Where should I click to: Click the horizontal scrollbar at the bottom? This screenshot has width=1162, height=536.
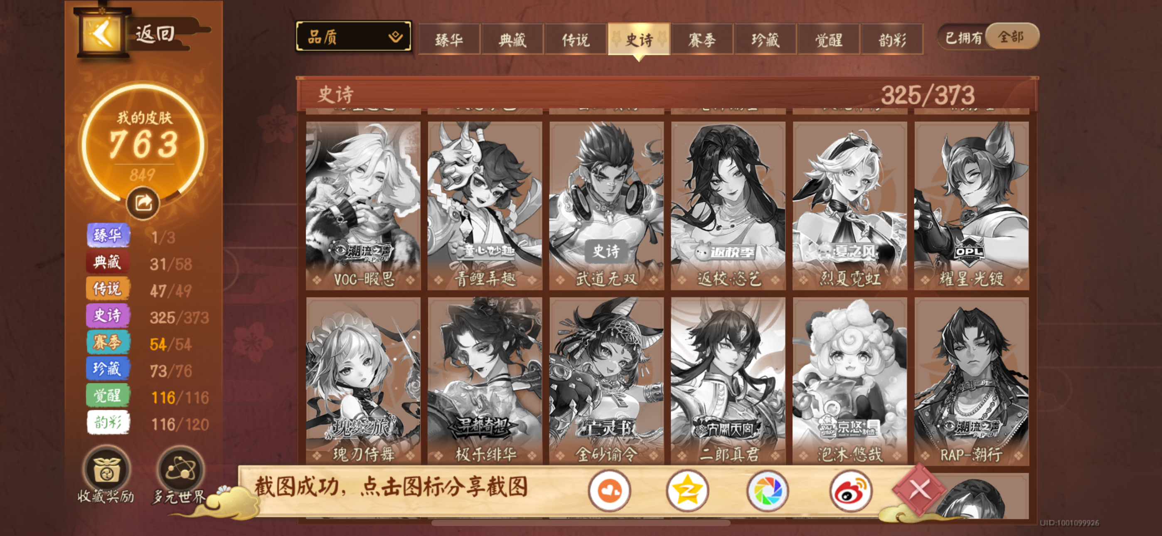(x=581, y=523)
